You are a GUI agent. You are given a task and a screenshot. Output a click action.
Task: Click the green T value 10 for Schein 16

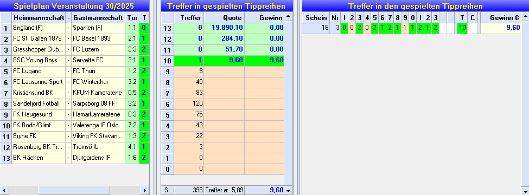coord(462,28)
